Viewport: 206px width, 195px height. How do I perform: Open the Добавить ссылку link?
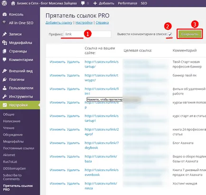pyautogui.click(x=59, y=23)
